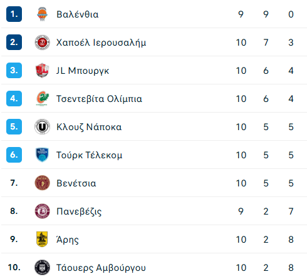Screen dimensions: 307x279
Task: Click the Cluj Napoca U emblem
Action: click(42, 126)
